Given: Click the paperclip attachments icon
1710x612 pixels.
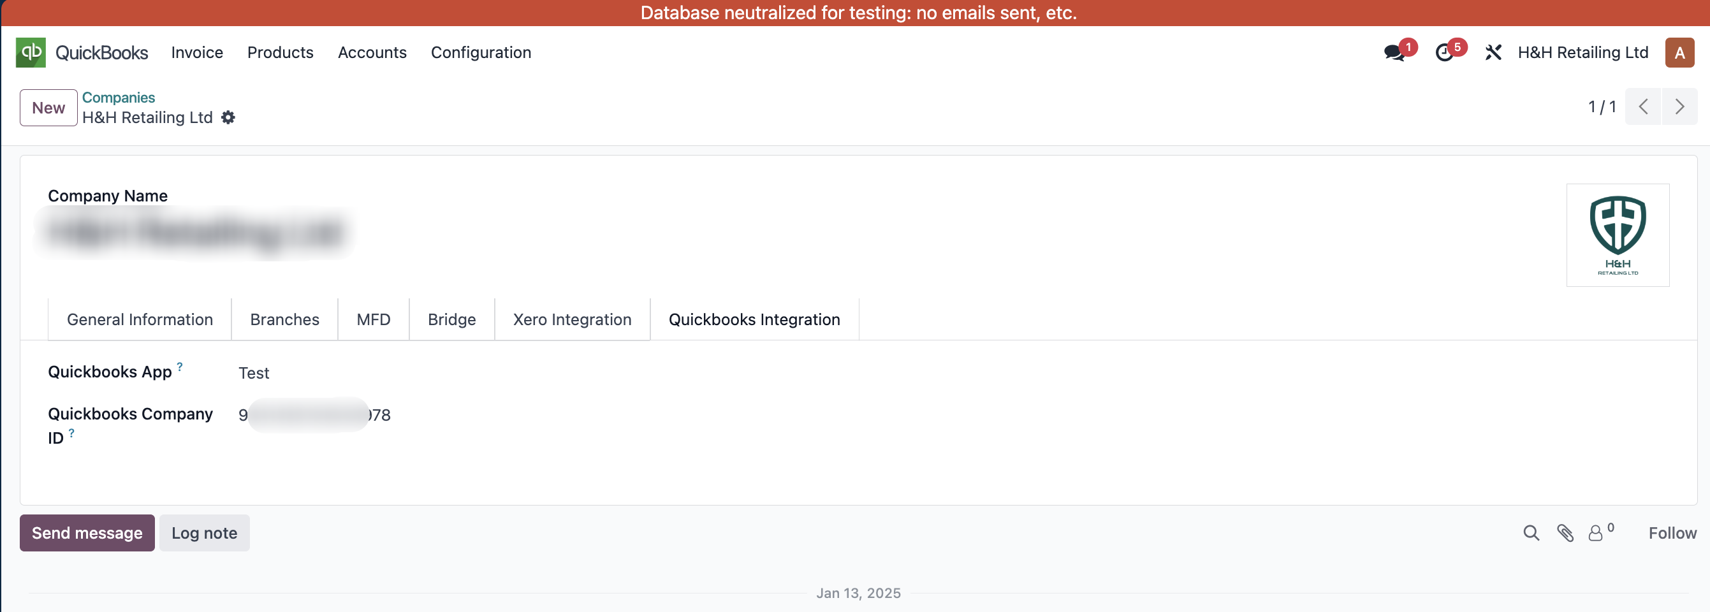Looking at the screenshot, I should pyautogui.click(x=1565, y=533).
